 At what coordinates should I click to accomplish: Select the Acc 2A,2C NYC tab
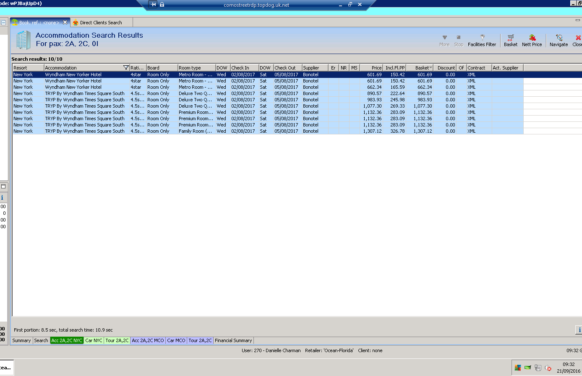coord(67,340)
